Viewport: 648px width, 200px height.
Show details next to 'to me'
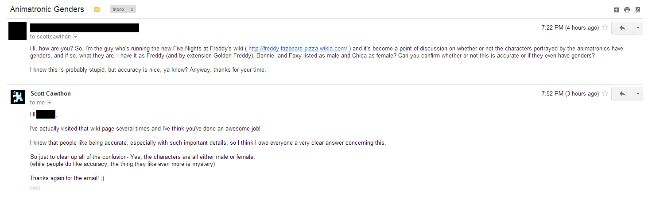[50, 103]
